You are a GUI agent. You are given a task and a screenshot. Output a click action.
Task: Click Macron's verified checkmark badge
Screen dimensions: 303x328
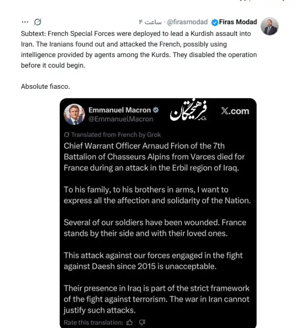click(155, 110)
